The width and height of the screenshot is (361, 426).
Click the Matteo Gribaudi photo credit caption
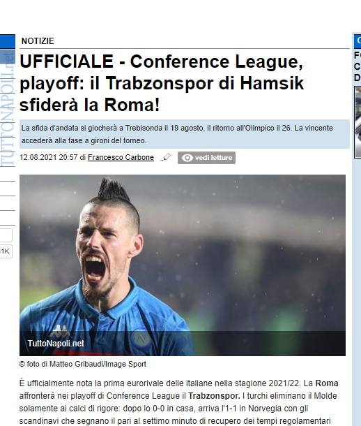point(83,364)
